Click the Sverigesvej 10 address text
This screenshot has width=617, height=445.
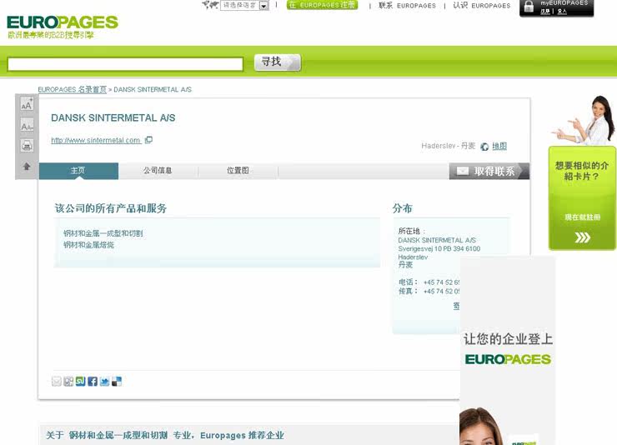(439, 249)
